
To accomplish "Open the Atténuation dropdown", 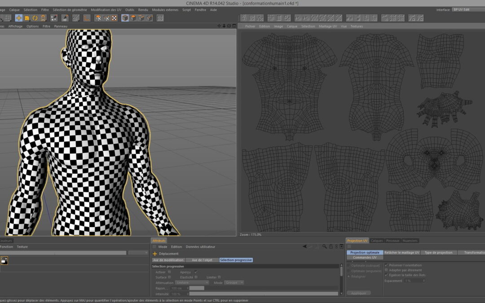I will point(192,283).
